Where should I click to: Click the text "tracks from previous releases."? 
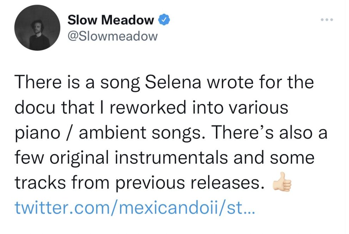click(x=139, y=183)
